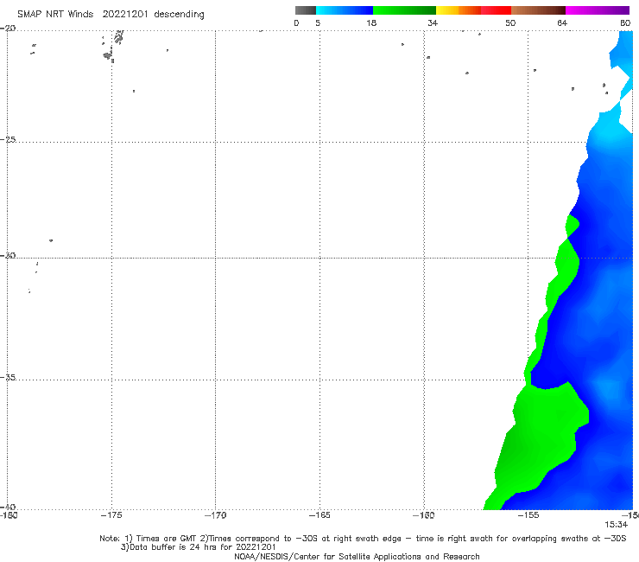Click the red segment of the color bar

(x=496, y=10)
